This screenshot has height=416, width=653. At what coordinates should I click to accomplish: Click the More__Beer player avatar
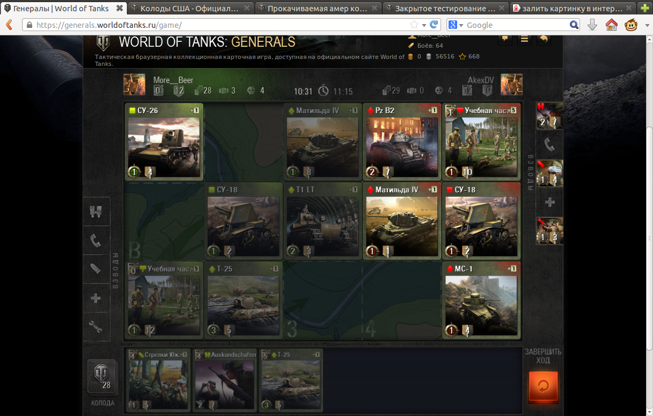click(x=134, y=85)
